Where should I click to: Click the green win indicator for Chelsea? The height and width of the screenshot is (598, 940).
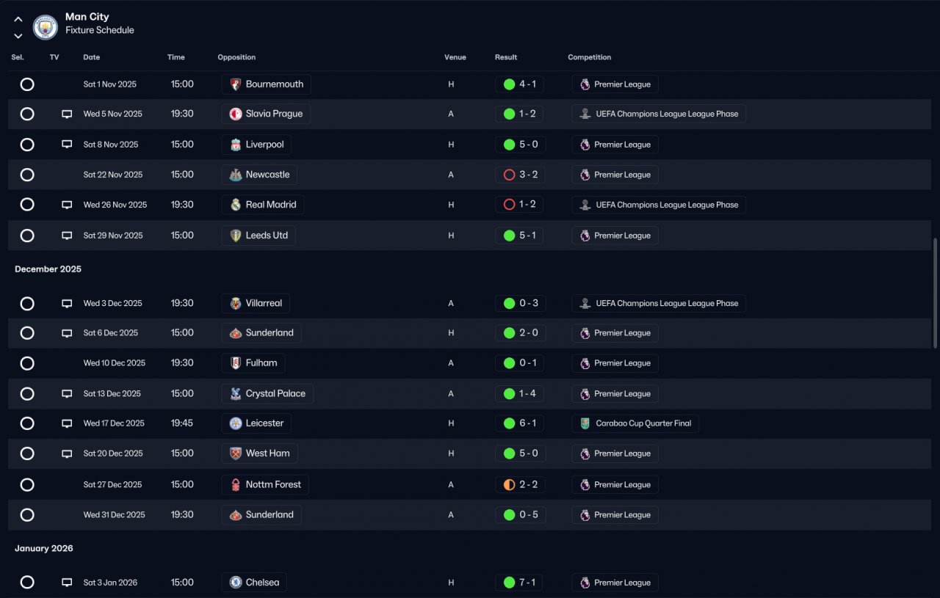509,583
